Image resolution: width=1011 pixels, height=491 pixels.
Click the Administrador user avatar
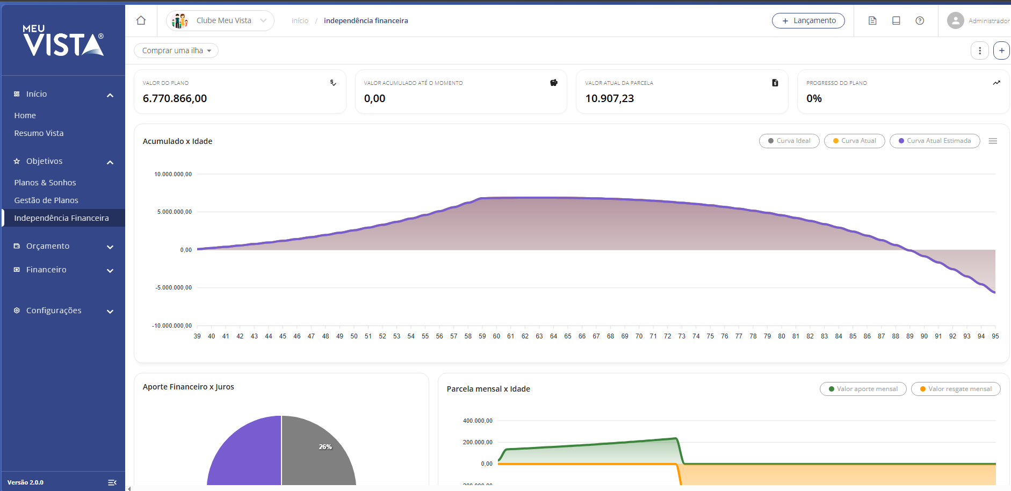(x=955, y=20)
